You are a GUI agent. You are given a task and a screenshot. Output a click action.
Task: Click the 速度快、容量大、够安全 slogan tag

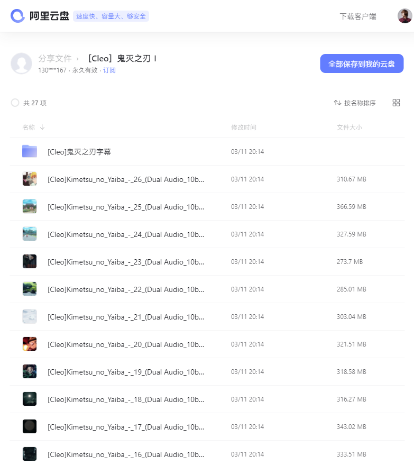pos(111,16)
